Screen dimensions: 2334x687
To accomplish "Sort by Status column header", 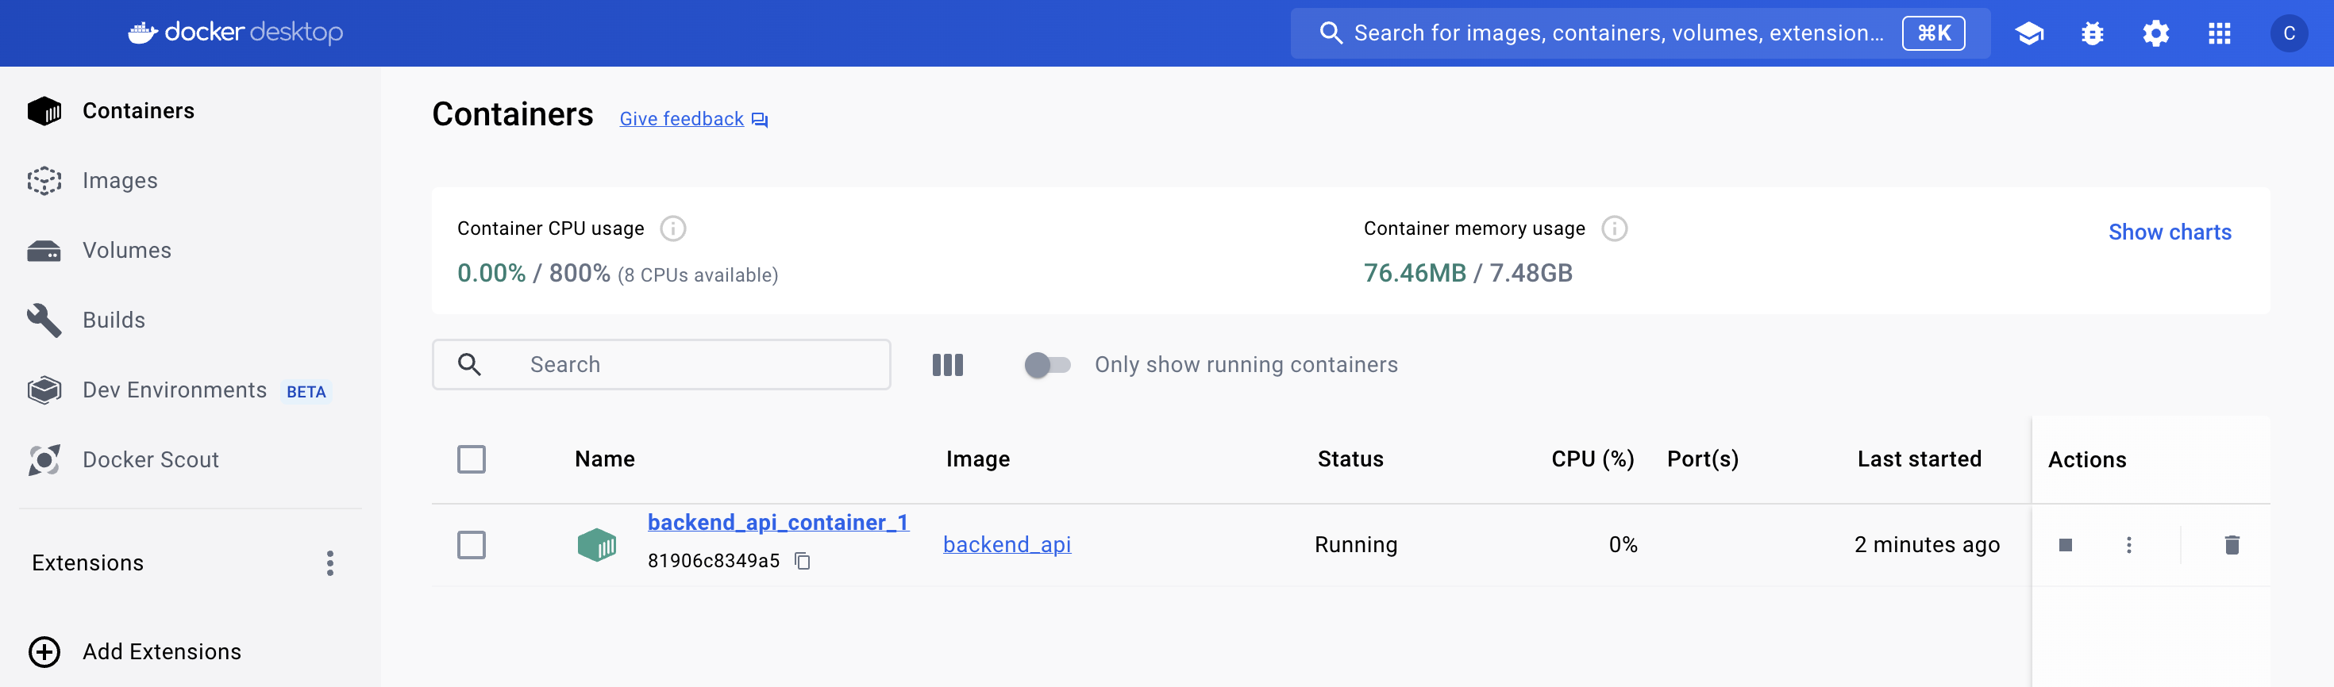I will point(1350,460).
